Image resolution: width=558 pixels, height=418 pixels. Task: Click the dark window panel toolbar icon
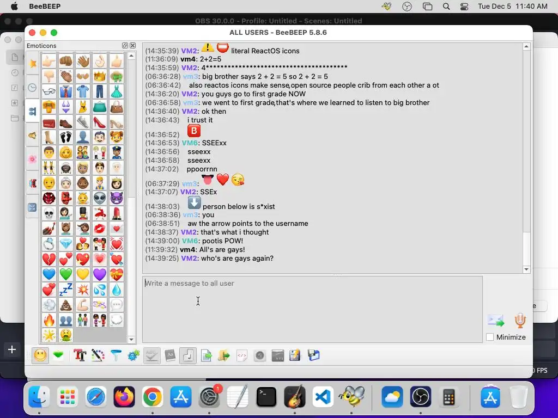click(x=277, y=355)
